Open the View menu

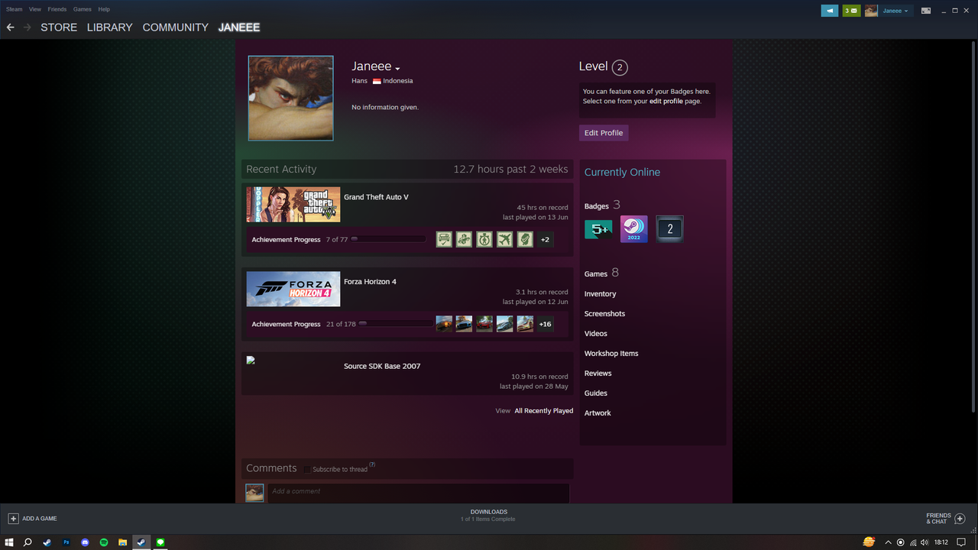click(x=35, y=9)
